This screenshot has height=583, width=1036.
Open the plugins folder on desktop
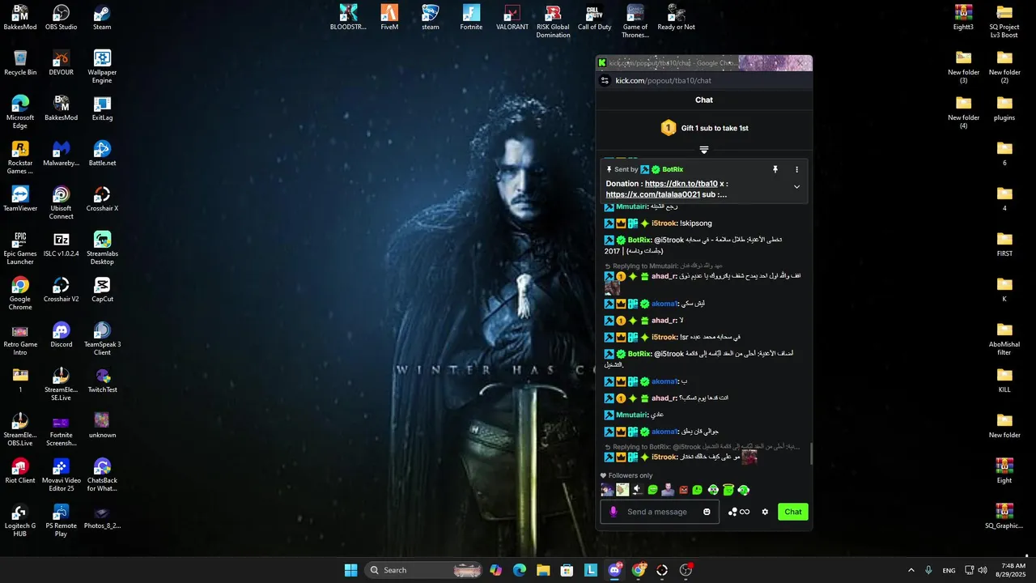(1004, 109)
